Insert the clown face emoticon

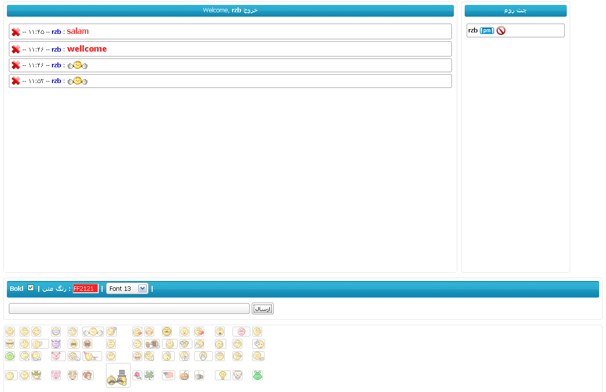(x=58, y=356)
